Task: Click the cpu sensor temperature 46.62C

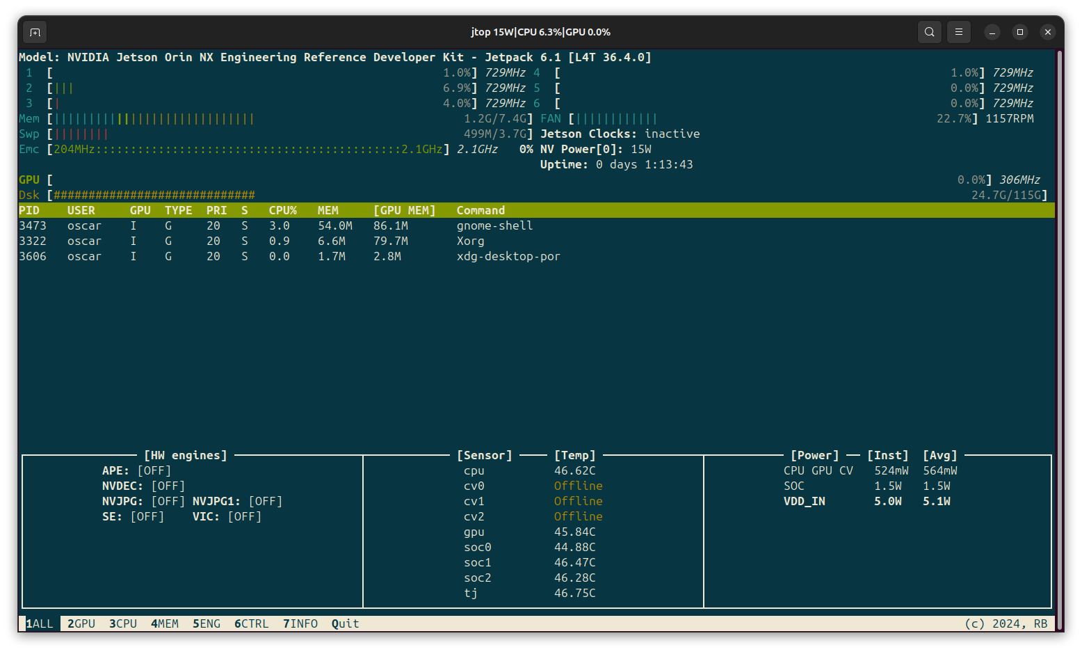Action: click(575, 470)
